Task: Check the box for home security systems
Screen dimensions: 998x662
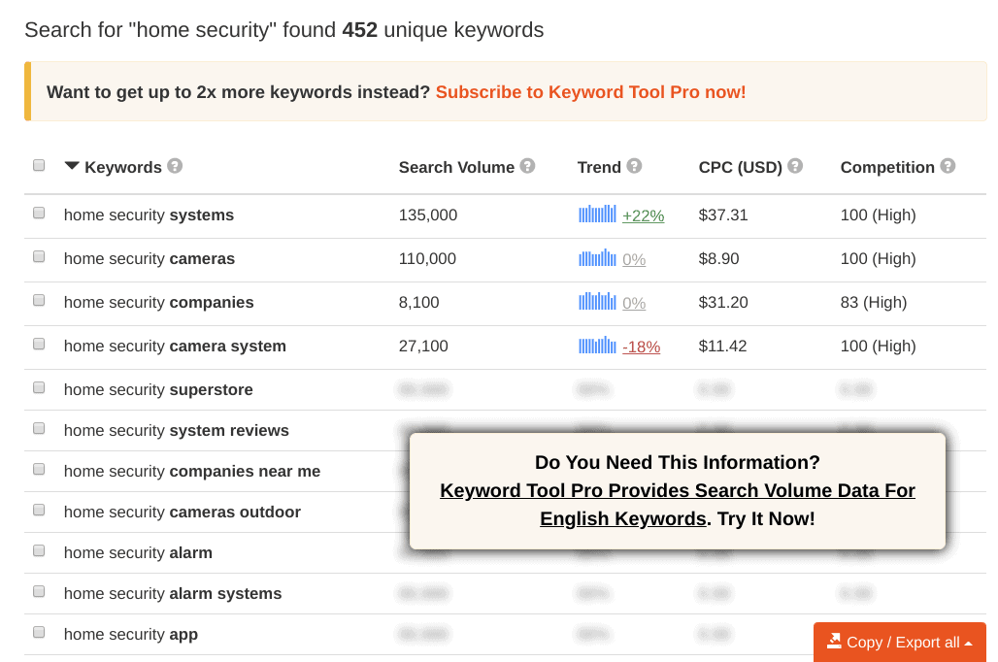Action: pyautogui.click(x=39, y=214)
